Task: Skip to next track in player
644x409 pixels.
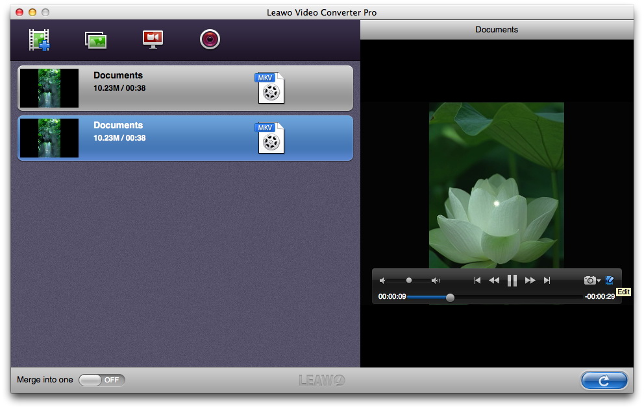Action: [547, 280]
